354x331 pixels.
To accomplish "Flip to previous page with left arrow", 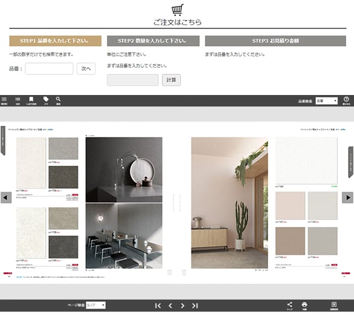I will point(6,198).
